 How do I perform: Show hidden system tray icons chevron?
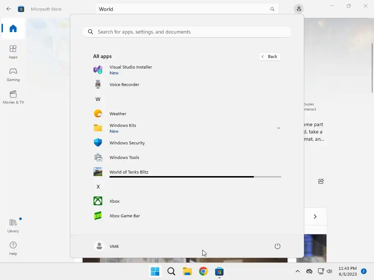pyautogui.click(x=297, y=271)
